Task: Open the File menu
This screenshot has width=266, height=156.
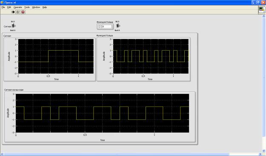Action: [3, 7]
